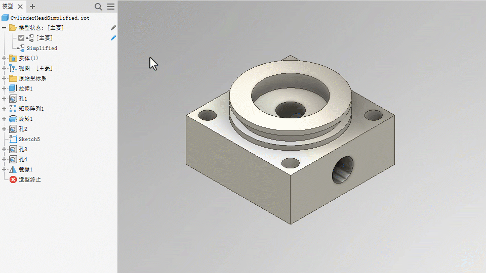Click the 视图 view representation icon
Screen dimensions: 486x273
point(13,68)
